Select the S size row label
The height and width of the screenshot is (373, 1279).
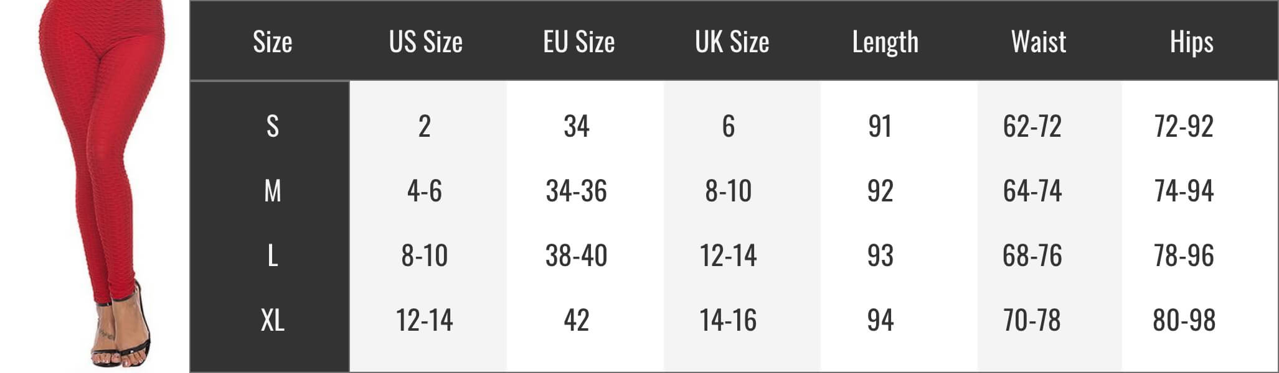point(272,126)
